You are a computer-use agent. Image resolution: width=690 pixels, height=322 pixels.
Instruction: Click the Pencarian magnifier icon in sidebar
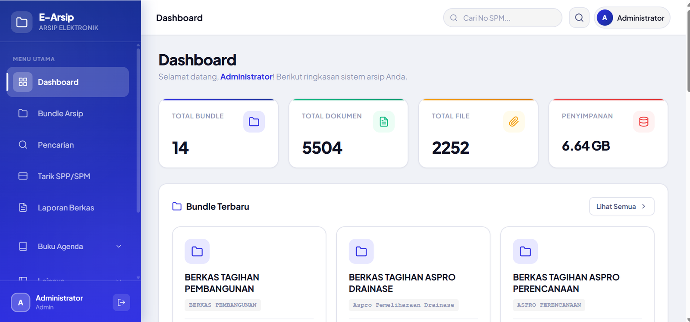pyautogui.click(x=23, y=145)
